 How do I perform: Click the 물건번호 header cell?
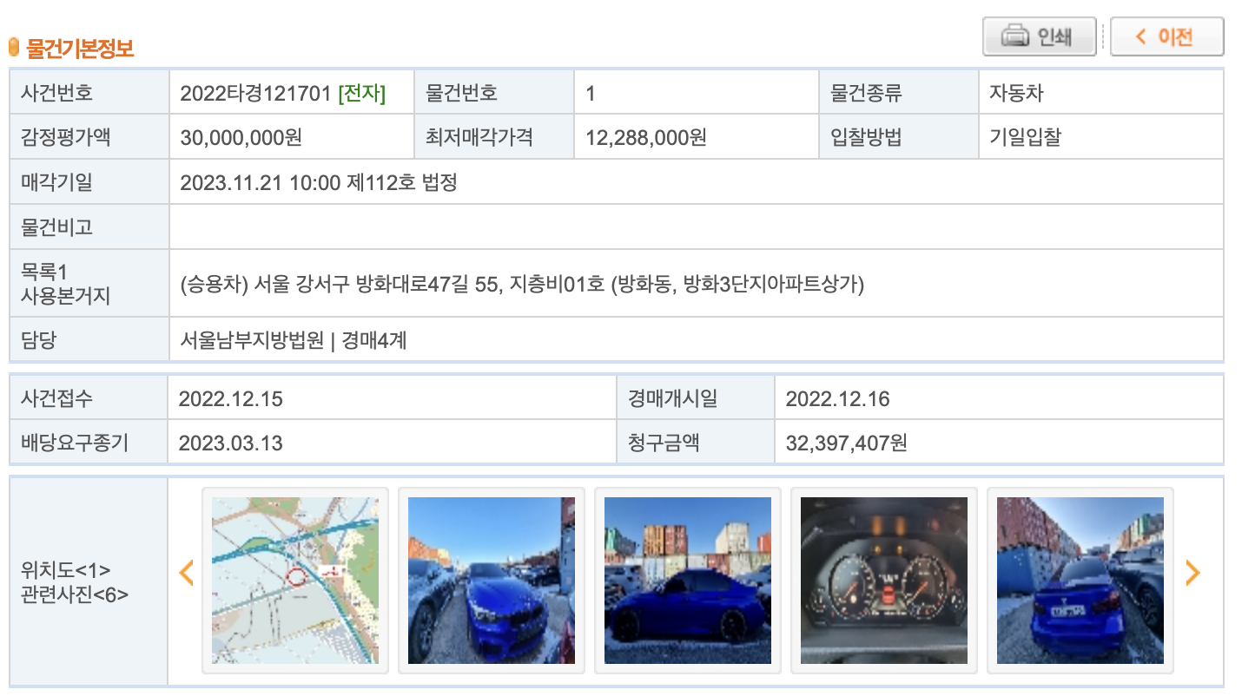(x=494, y=92)
